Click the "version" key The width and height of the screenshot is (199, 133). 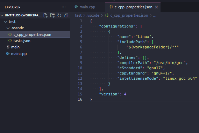pyautogui.click(x=109, y=94)
